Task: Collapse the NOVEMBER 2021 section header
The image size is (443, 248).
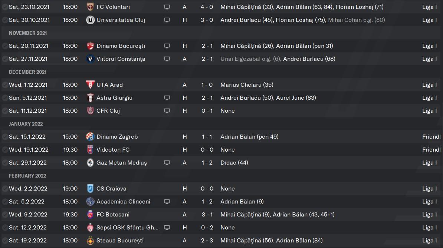Action: [28, 33]
